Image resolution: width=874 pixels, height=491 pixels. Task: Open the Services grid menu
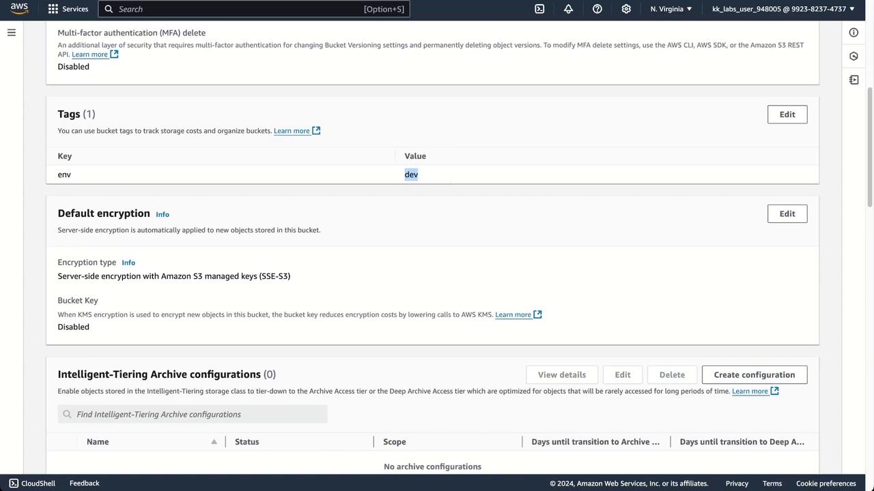coord(53,9)
